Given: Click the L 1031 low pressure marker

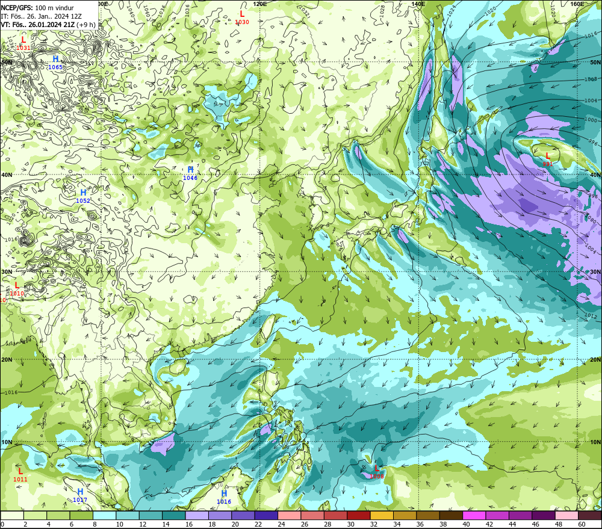Looking at the screenshot, I should pyautogui.click(x=23, y=43).
